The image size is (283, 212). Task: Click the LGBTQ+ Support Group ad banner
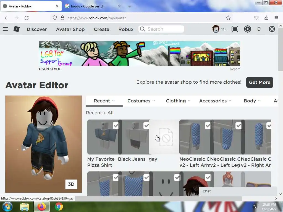point(139,54)
